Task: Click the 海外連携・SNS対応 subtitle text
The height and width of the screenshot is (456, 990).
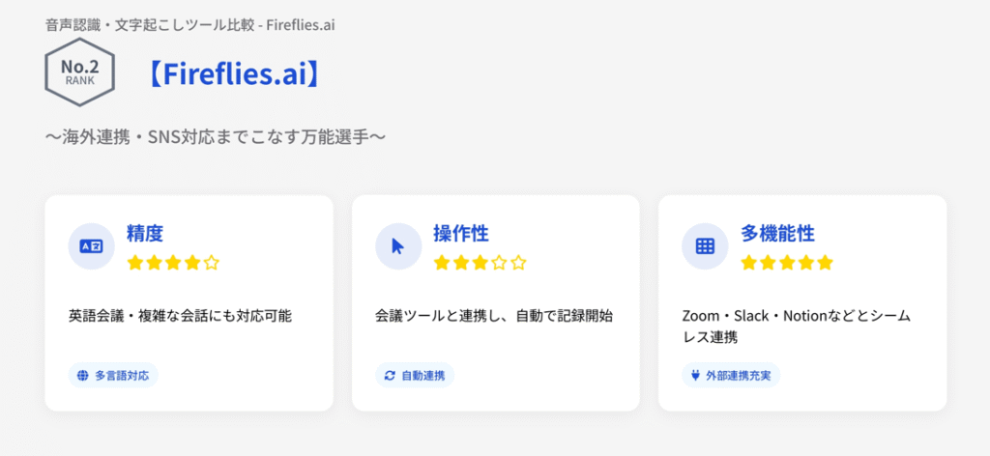Action: click(216, 136)
